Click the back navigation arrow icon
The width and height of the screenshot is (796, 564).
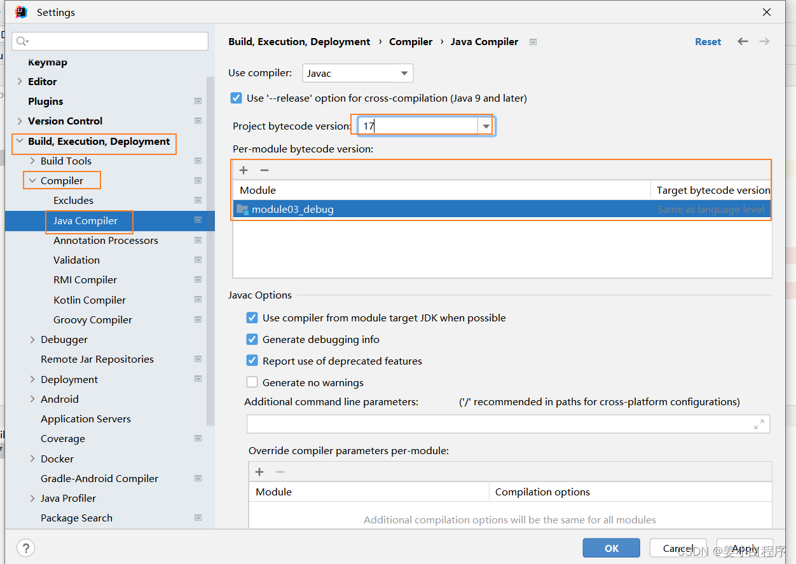pos(743,41)
